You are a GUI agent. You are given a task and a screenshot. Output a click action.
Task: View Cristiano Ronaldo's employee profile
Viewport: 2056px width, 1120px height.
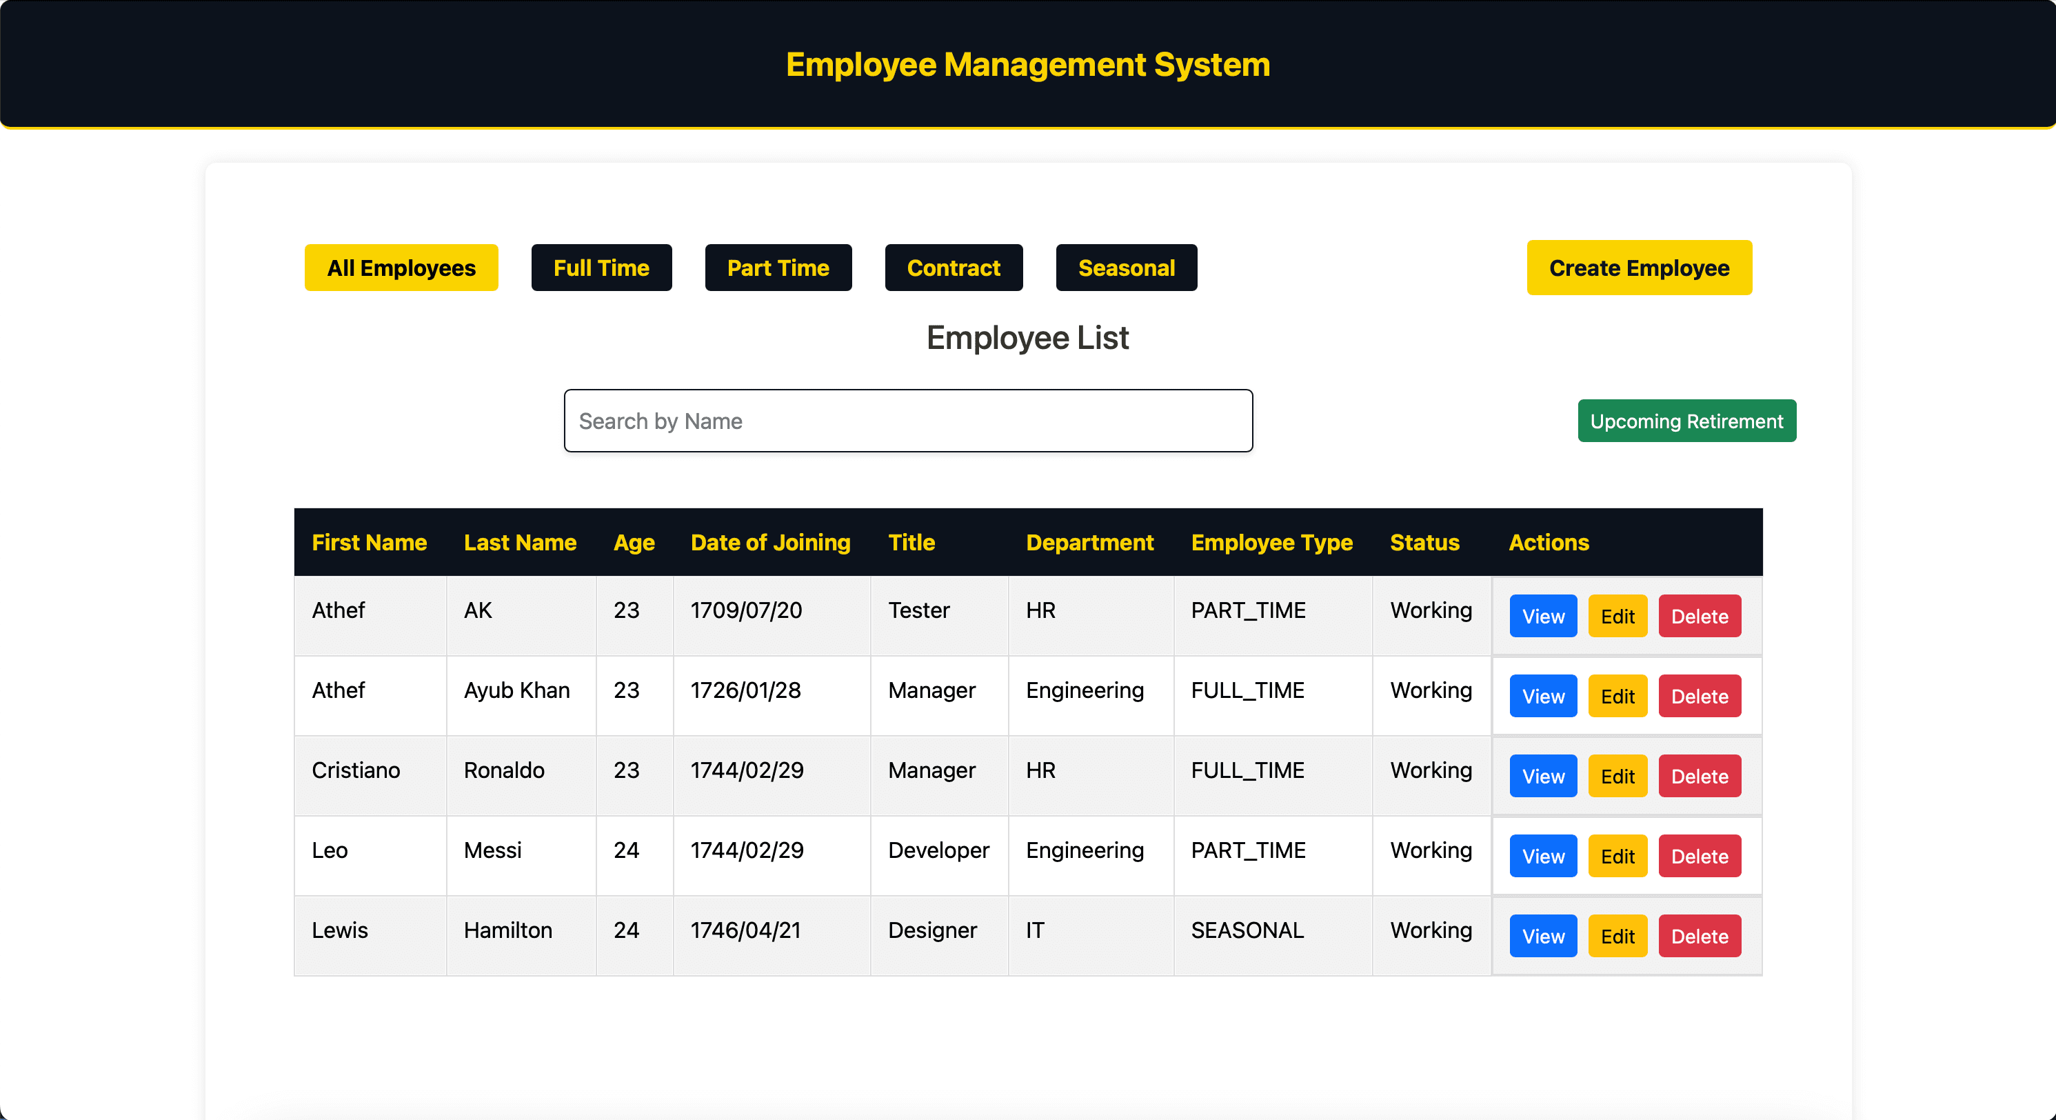1543,775
